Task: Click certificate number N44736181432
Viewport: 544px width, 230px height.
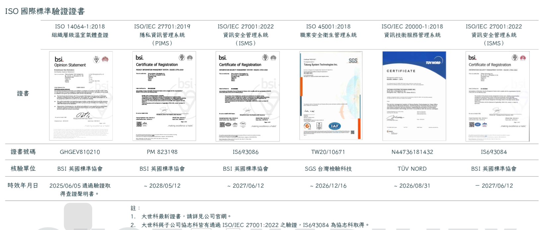Action: pyautogui.click(x=412, y=152)
